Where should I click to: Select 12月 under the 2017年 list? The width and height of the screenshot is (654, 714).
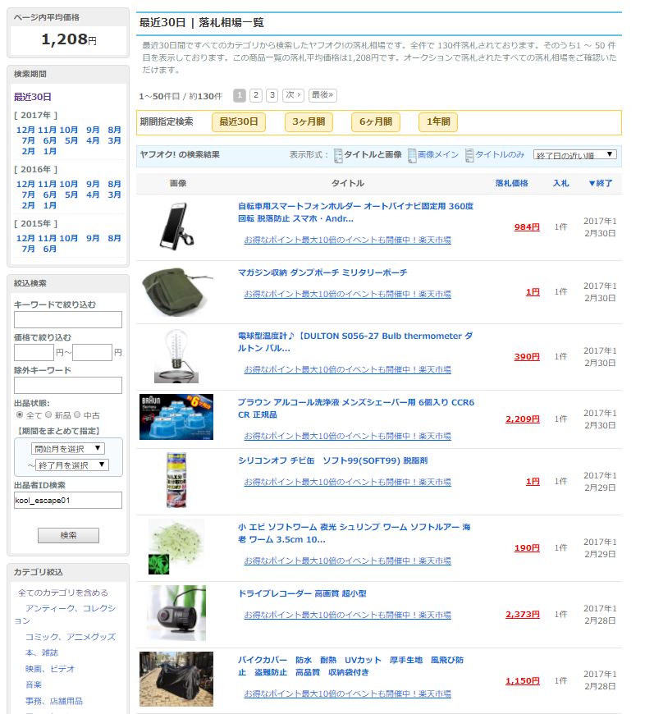[25, 130]
